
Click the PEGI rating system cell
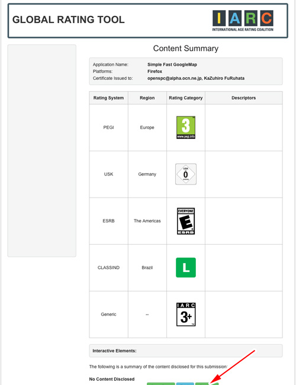pos(108,127)
